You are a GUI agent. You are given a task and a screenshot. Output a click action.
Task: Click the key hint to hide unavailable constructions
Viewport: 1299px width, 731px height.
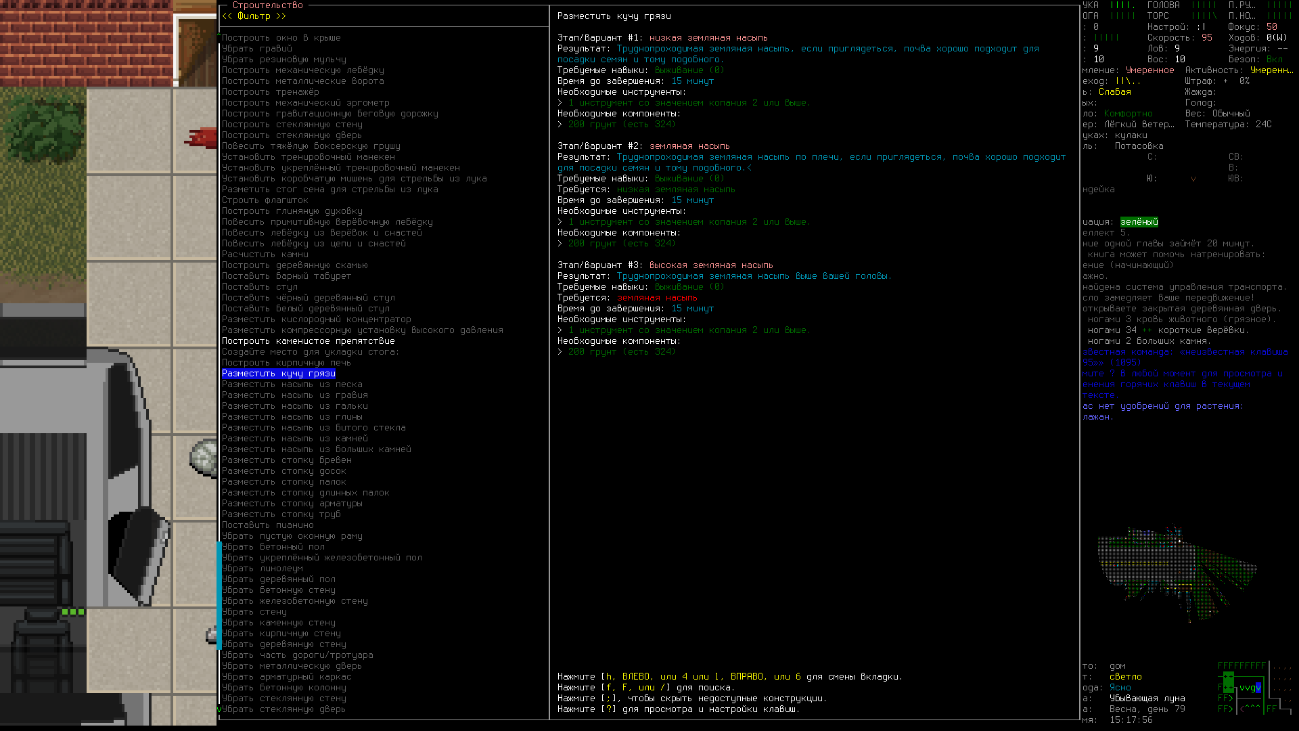691,699
